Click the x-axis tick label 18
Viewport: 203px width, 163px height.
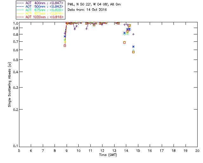[x=174, y=151]
